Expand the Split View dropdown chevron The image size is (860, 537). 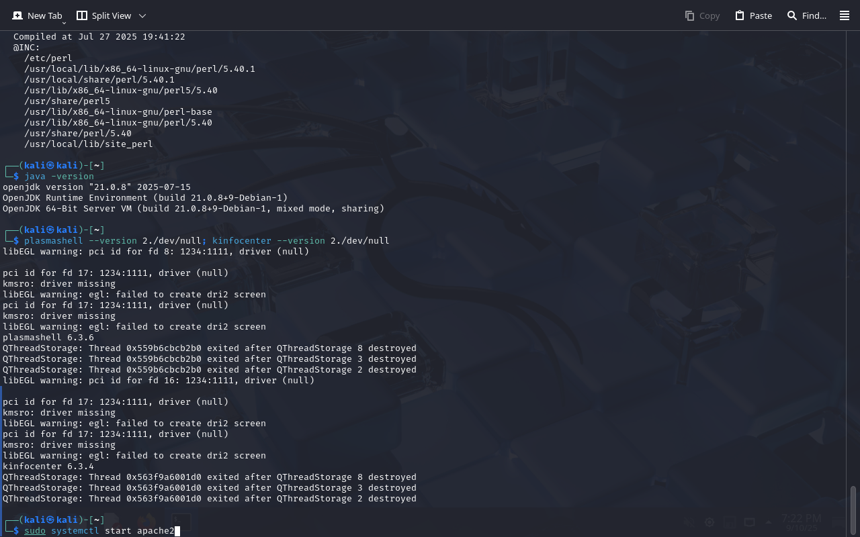142,15
